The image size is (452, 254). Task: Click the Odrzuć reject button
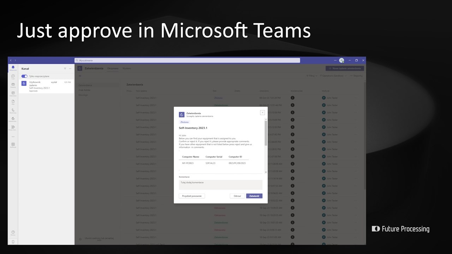click(x=237, y=196)
